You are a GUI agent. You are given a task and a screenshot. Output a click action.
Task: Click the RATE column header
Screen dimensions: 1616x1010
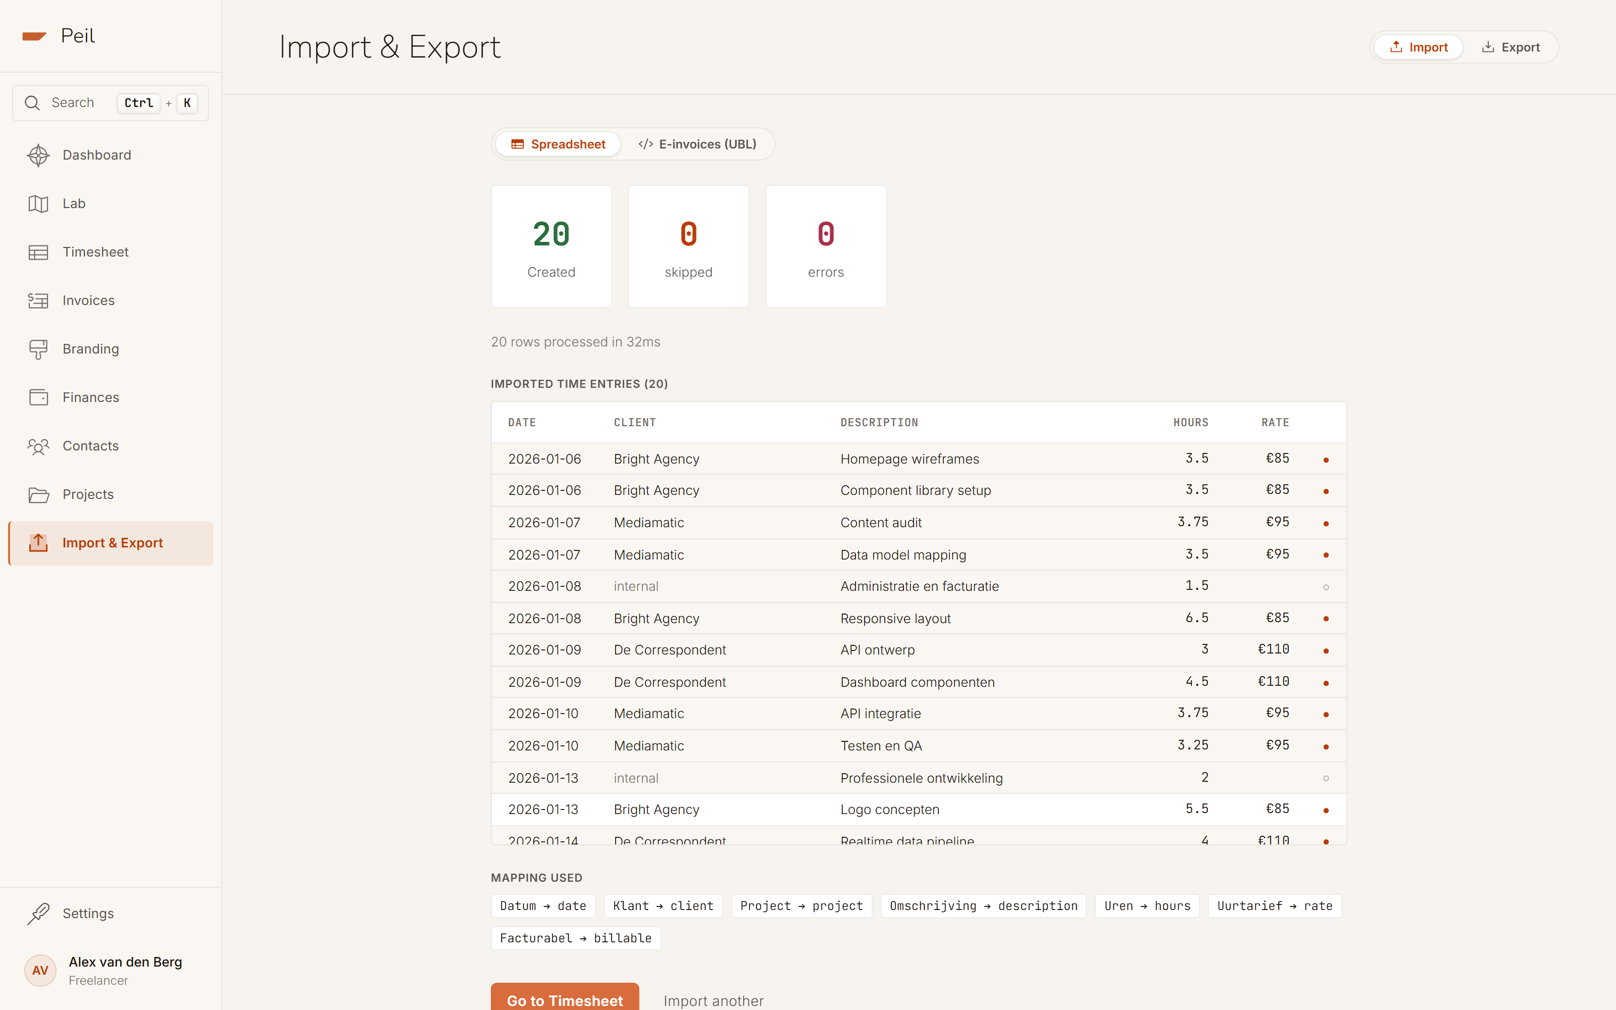coord(1276,423)
